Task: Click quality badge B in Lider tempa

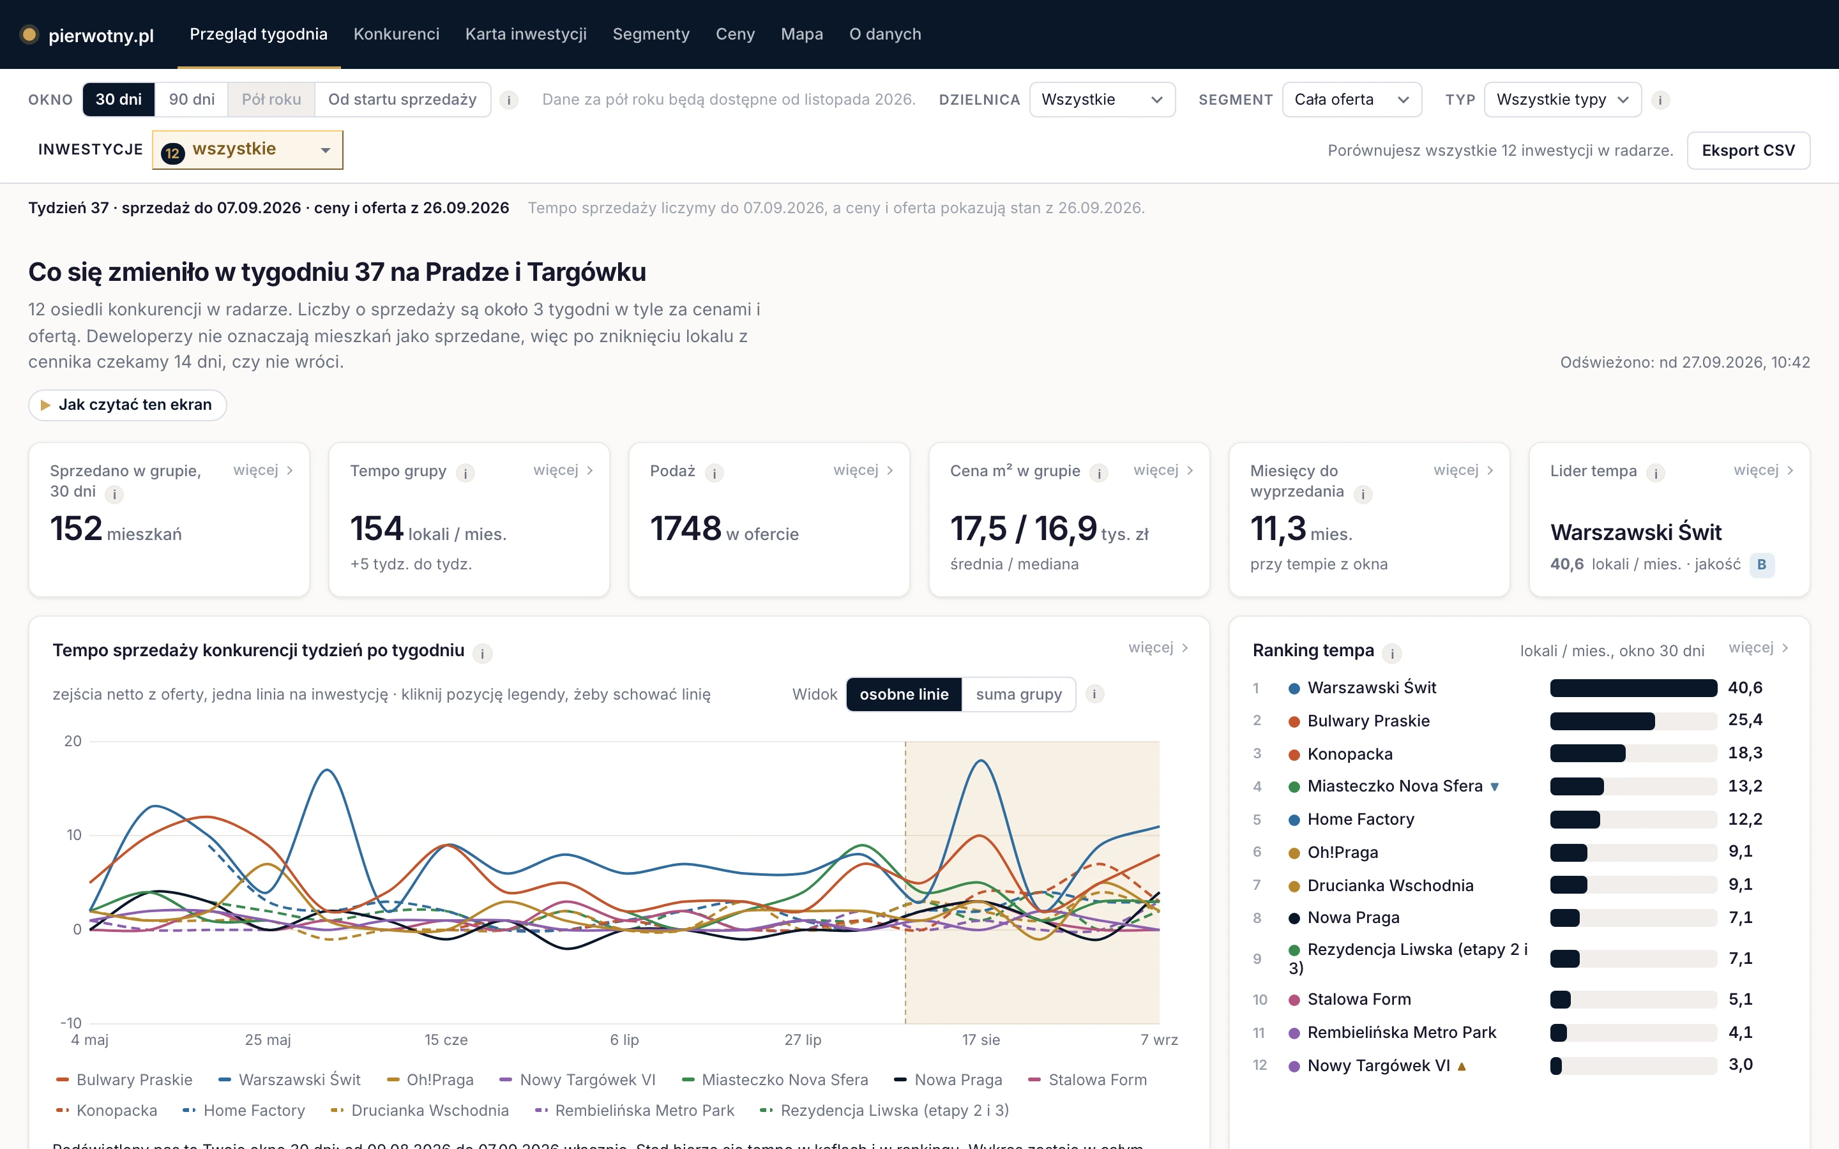Action: pyautogui.click(x=1762, y=565)
